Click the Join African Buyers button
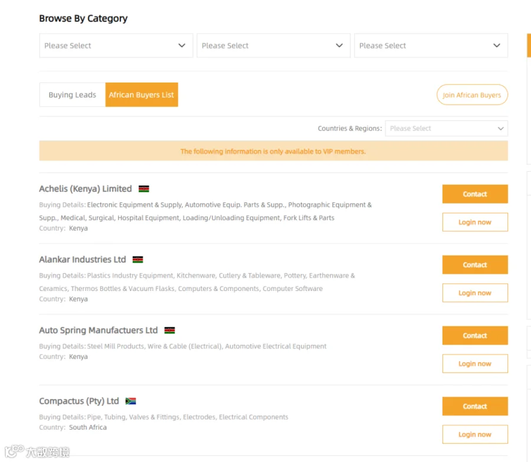Screen dimensions: 531x462 click(472, 95)
